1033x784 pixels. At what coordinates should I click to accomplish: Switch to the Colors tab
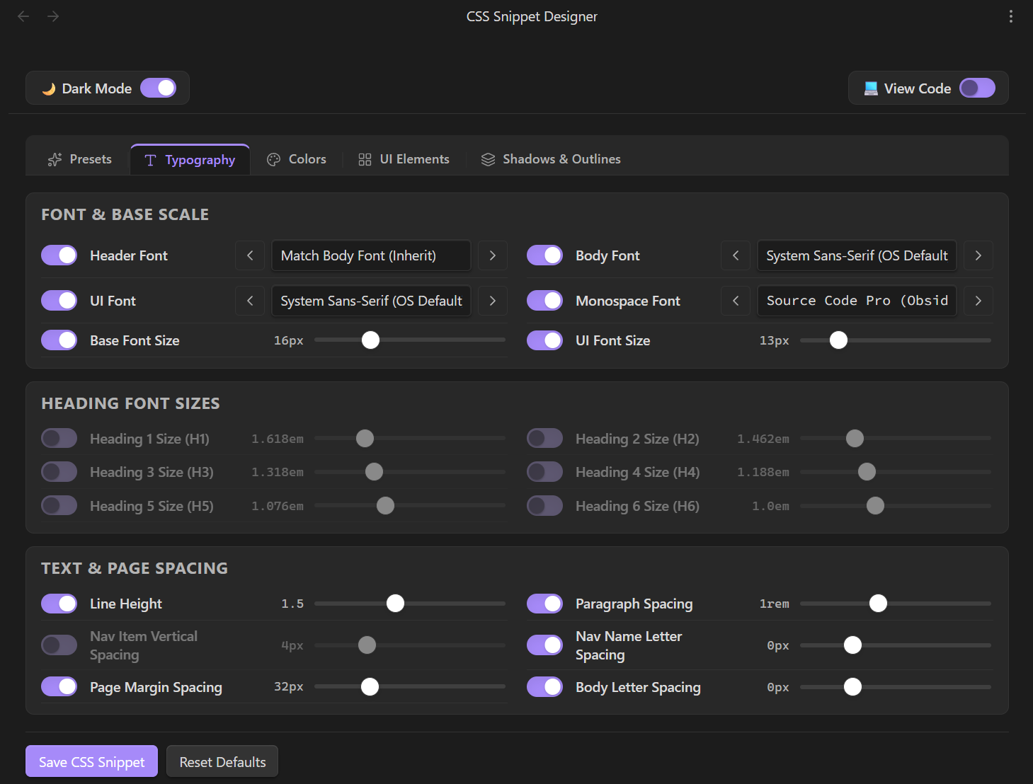pos(297,159)
